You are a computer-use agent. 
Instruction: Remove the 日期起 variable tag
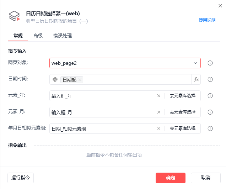[80, 80]
